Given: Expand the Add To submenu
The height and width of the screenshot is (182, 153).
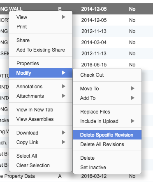Looking at the screenshot, I should (x=107, y=98).
